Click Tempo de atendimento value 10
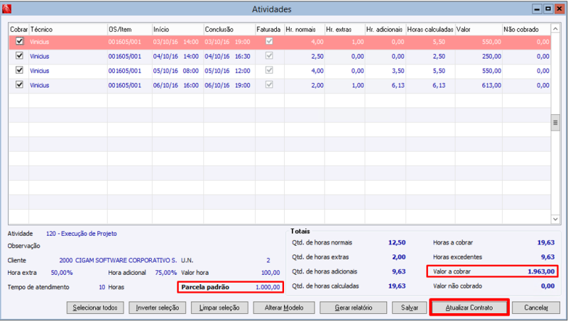 [x=102, y=287]
